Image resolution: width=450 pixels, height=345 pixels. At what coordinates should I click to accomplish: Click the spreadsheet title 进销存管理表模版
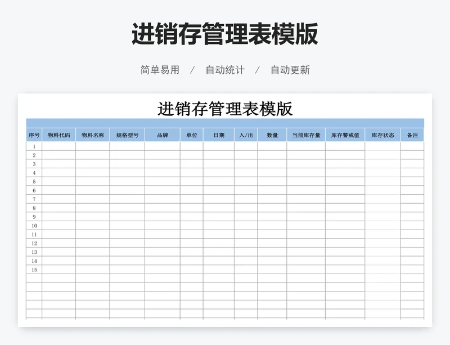[x=225, y=109]
